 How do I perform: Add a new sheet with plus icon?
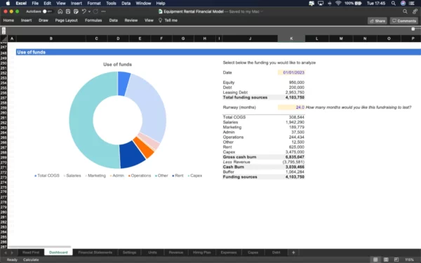point(293,252)
